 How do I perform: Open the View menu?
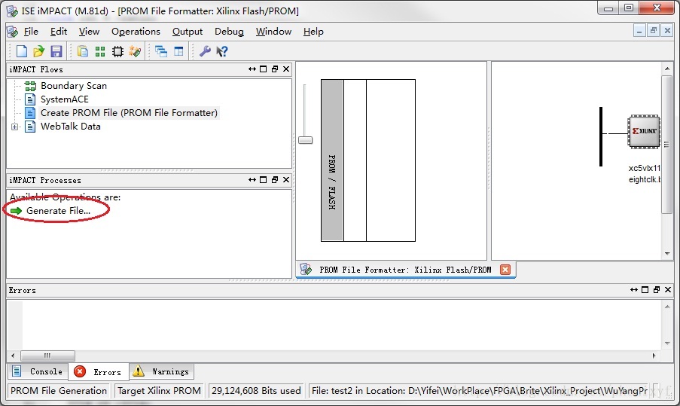click(89, 32)
